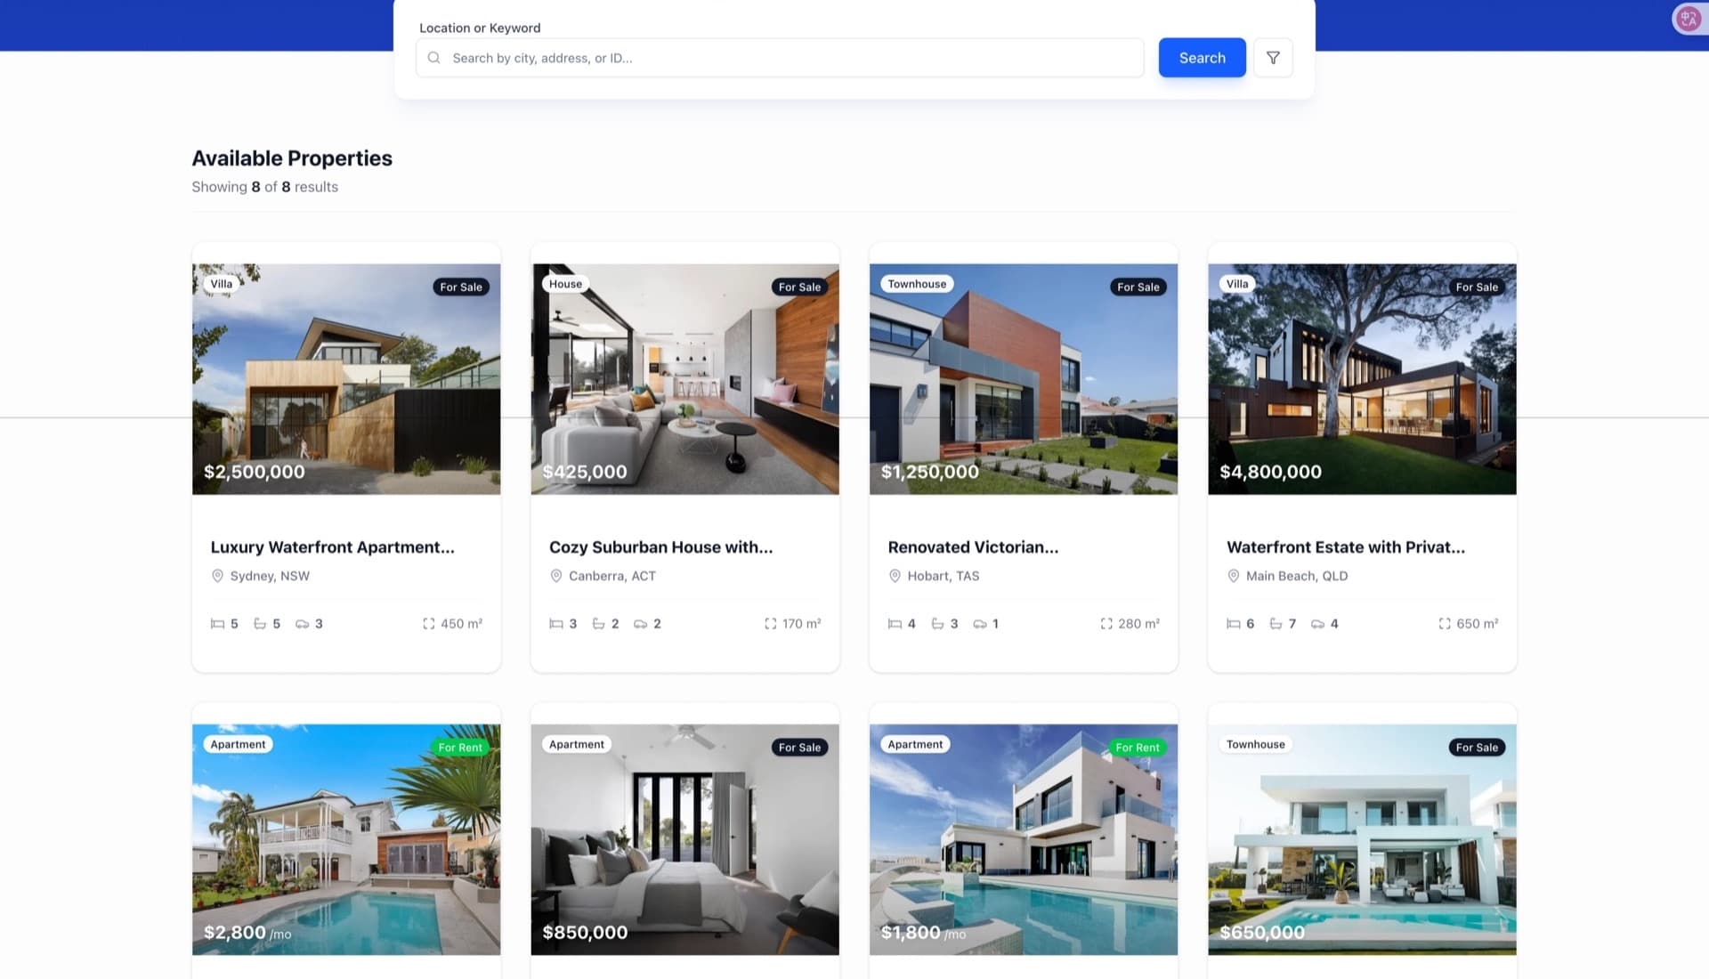Focus the city, address, or ID search field

tap(792, 58)
